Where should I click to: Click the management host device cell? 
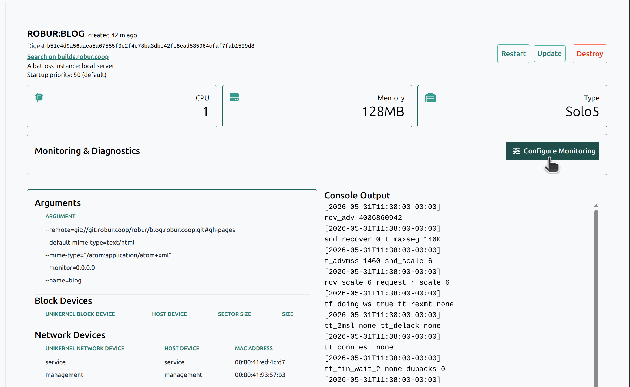(x=183, y=375)
